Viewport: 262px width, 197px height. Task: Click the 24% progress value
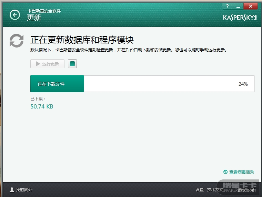(243, 84)
